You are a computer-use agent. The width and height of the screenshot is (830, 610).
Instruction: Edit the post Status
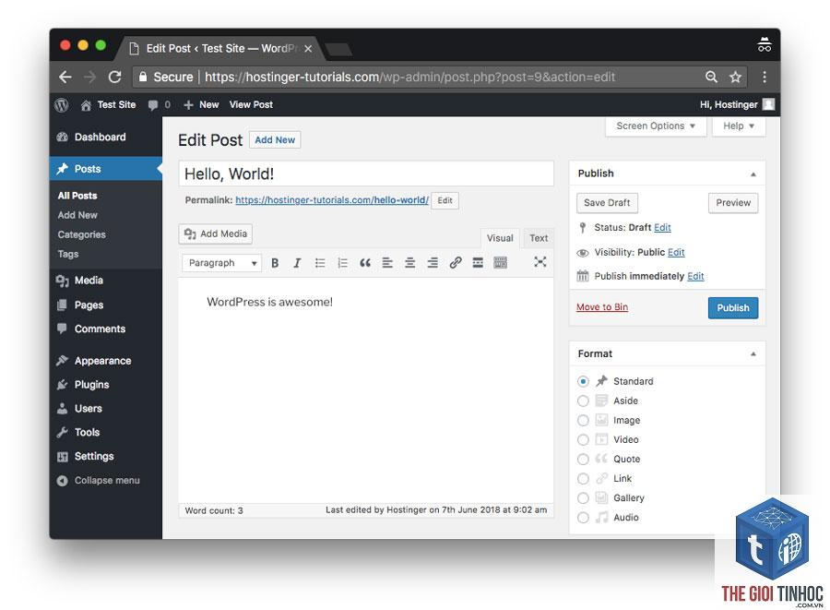point(662,228)
